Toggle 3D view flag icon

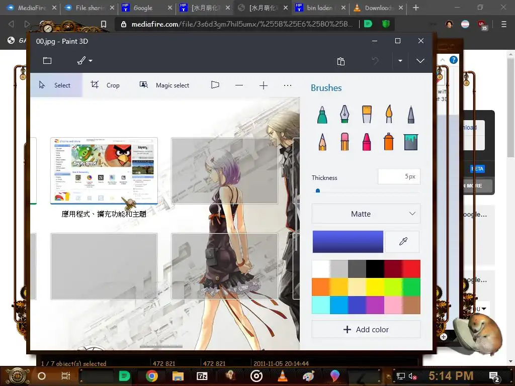point(215,85)
